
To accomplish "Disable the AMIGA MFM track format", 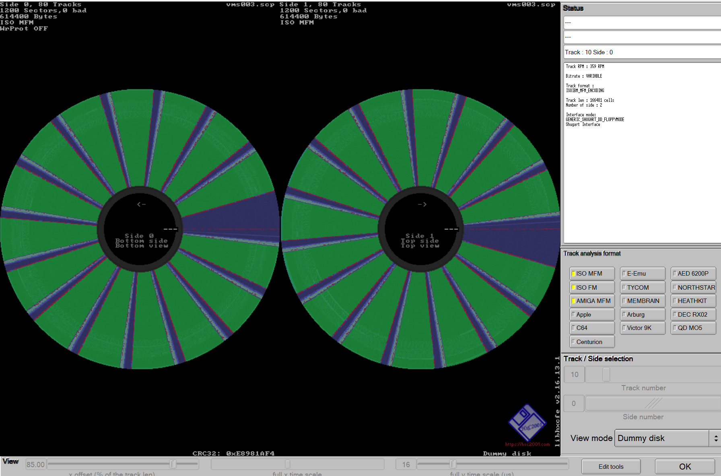I will [592, 301].
